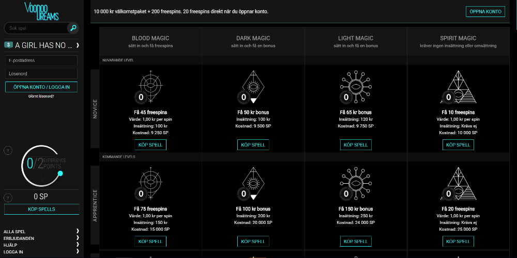Buy the Novice 45 freespins spell
This screenshot has height=258, width=517.
click(150, 145)
